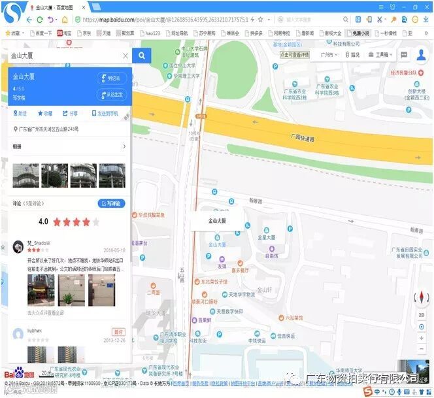The height and width of the screenshot is (398, 434).
Task: Click the 分享 share link
Action: pos(70,113)
